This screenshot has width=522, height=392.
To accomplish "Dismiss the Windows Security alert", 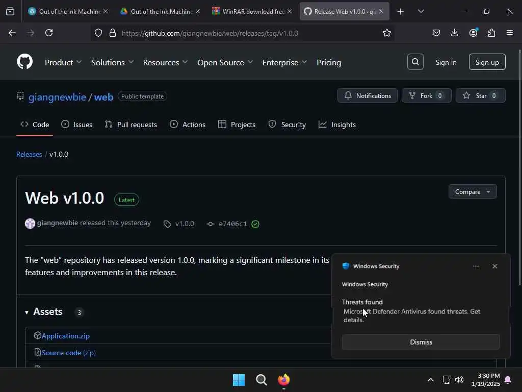I will [x=421, y=342].
